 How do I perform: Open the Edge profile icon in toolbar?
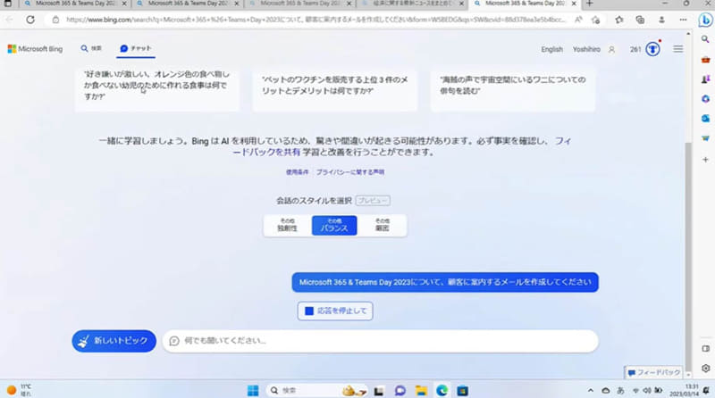(661, 20)
